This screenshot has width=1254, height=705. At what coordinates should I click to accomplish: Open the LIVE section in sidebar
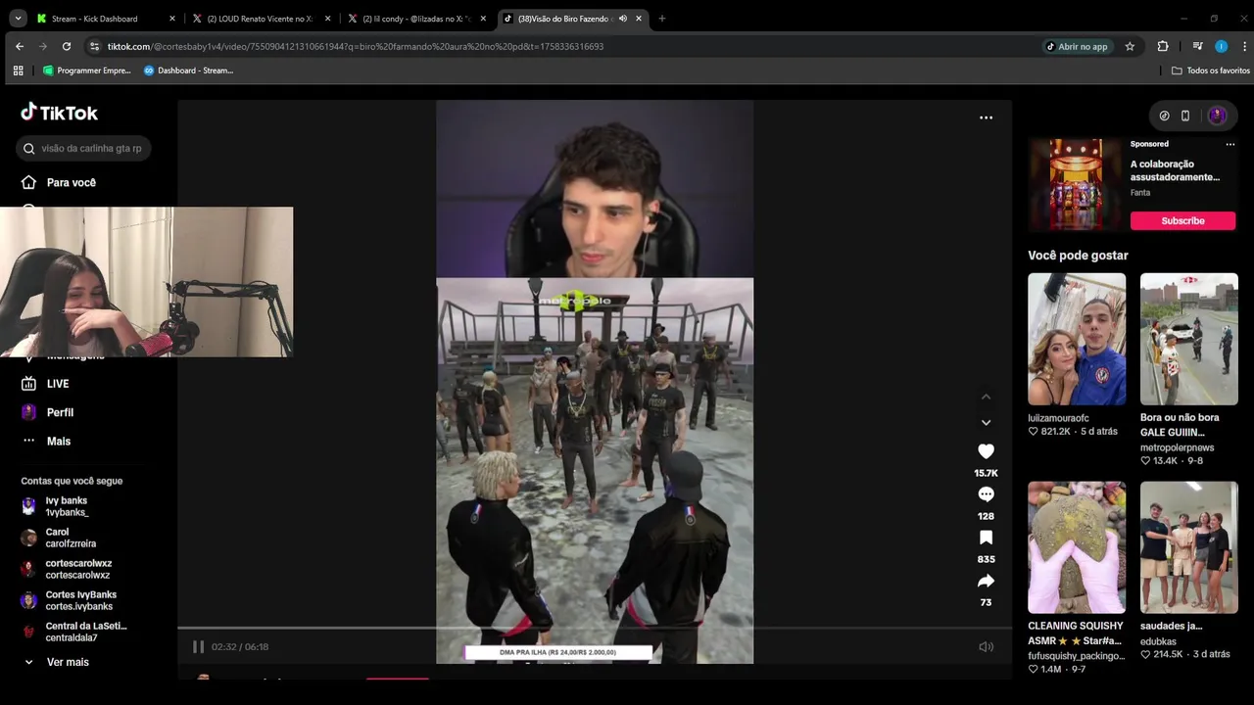tap(46, 384)
